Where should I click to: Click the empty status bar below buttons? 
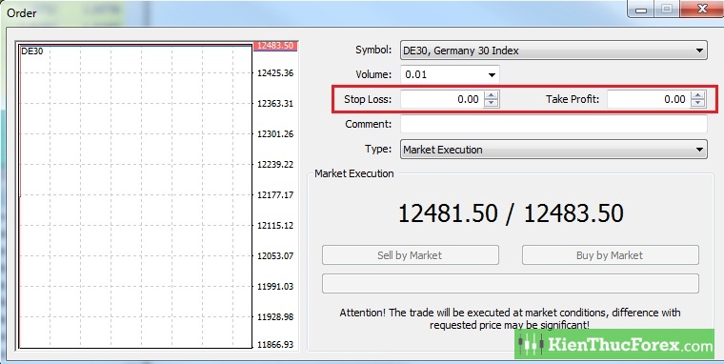(x=511, y=284)
